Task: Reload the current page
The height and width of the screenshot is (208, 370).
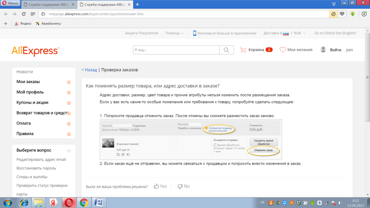Action: tap(23, 14)
